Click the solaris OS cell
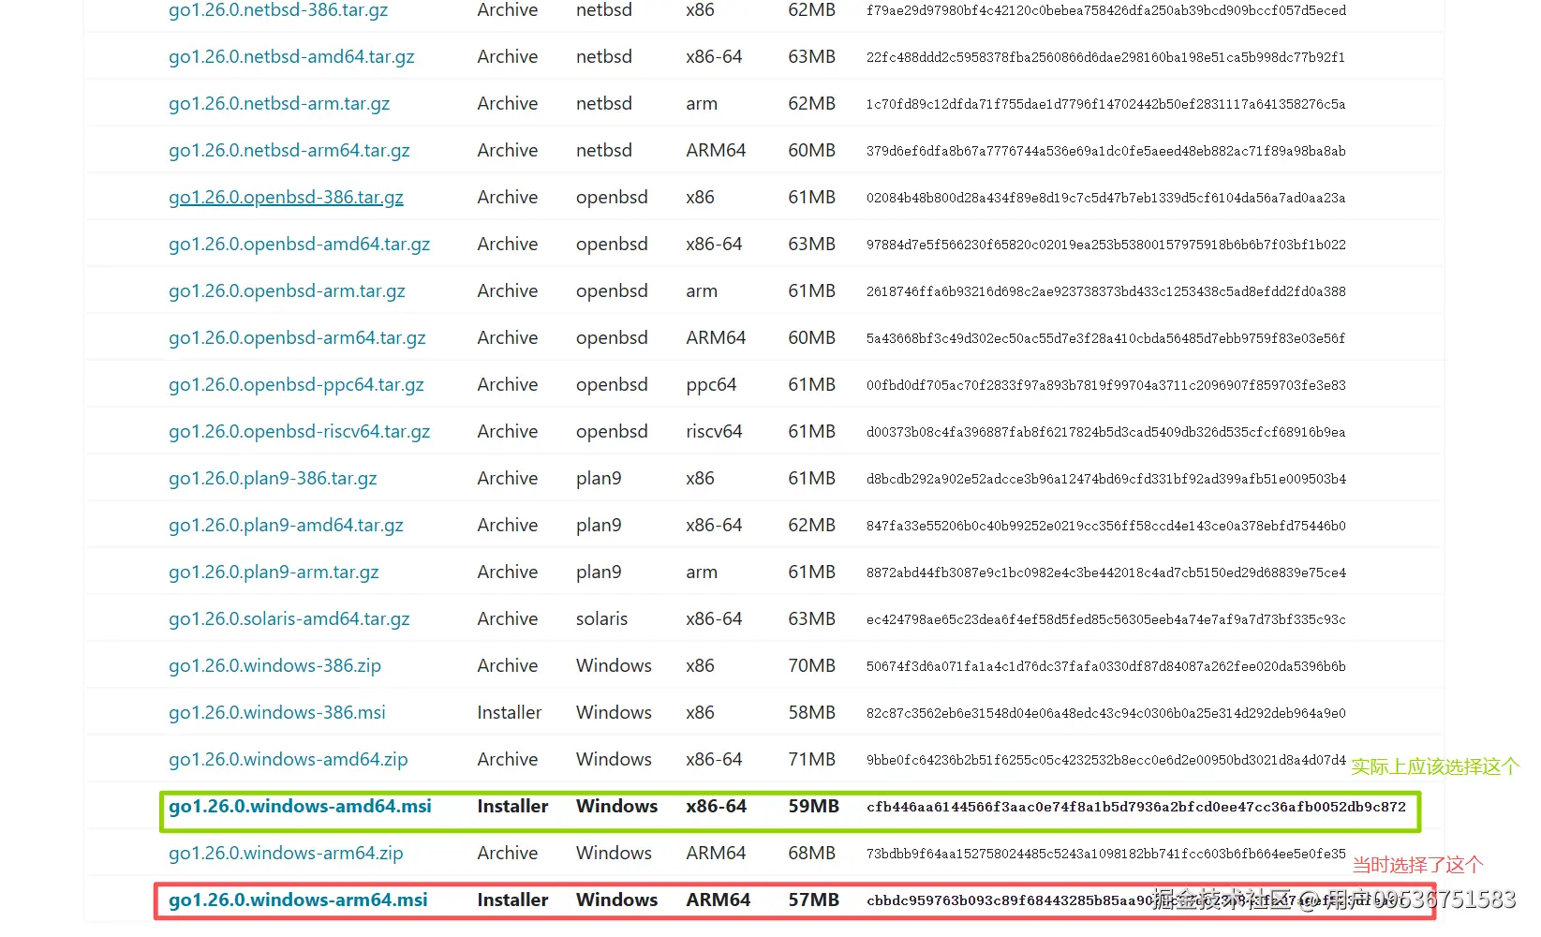This screenshot has width=1541, height=937. click(x=601, y=619)
